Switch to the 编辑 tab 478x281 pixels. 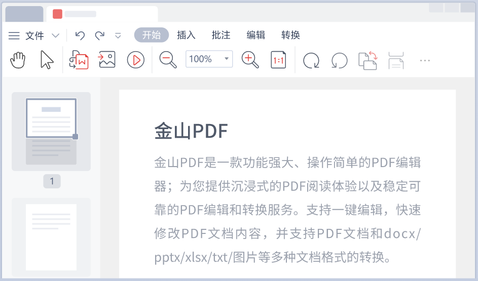click(256, 35)
